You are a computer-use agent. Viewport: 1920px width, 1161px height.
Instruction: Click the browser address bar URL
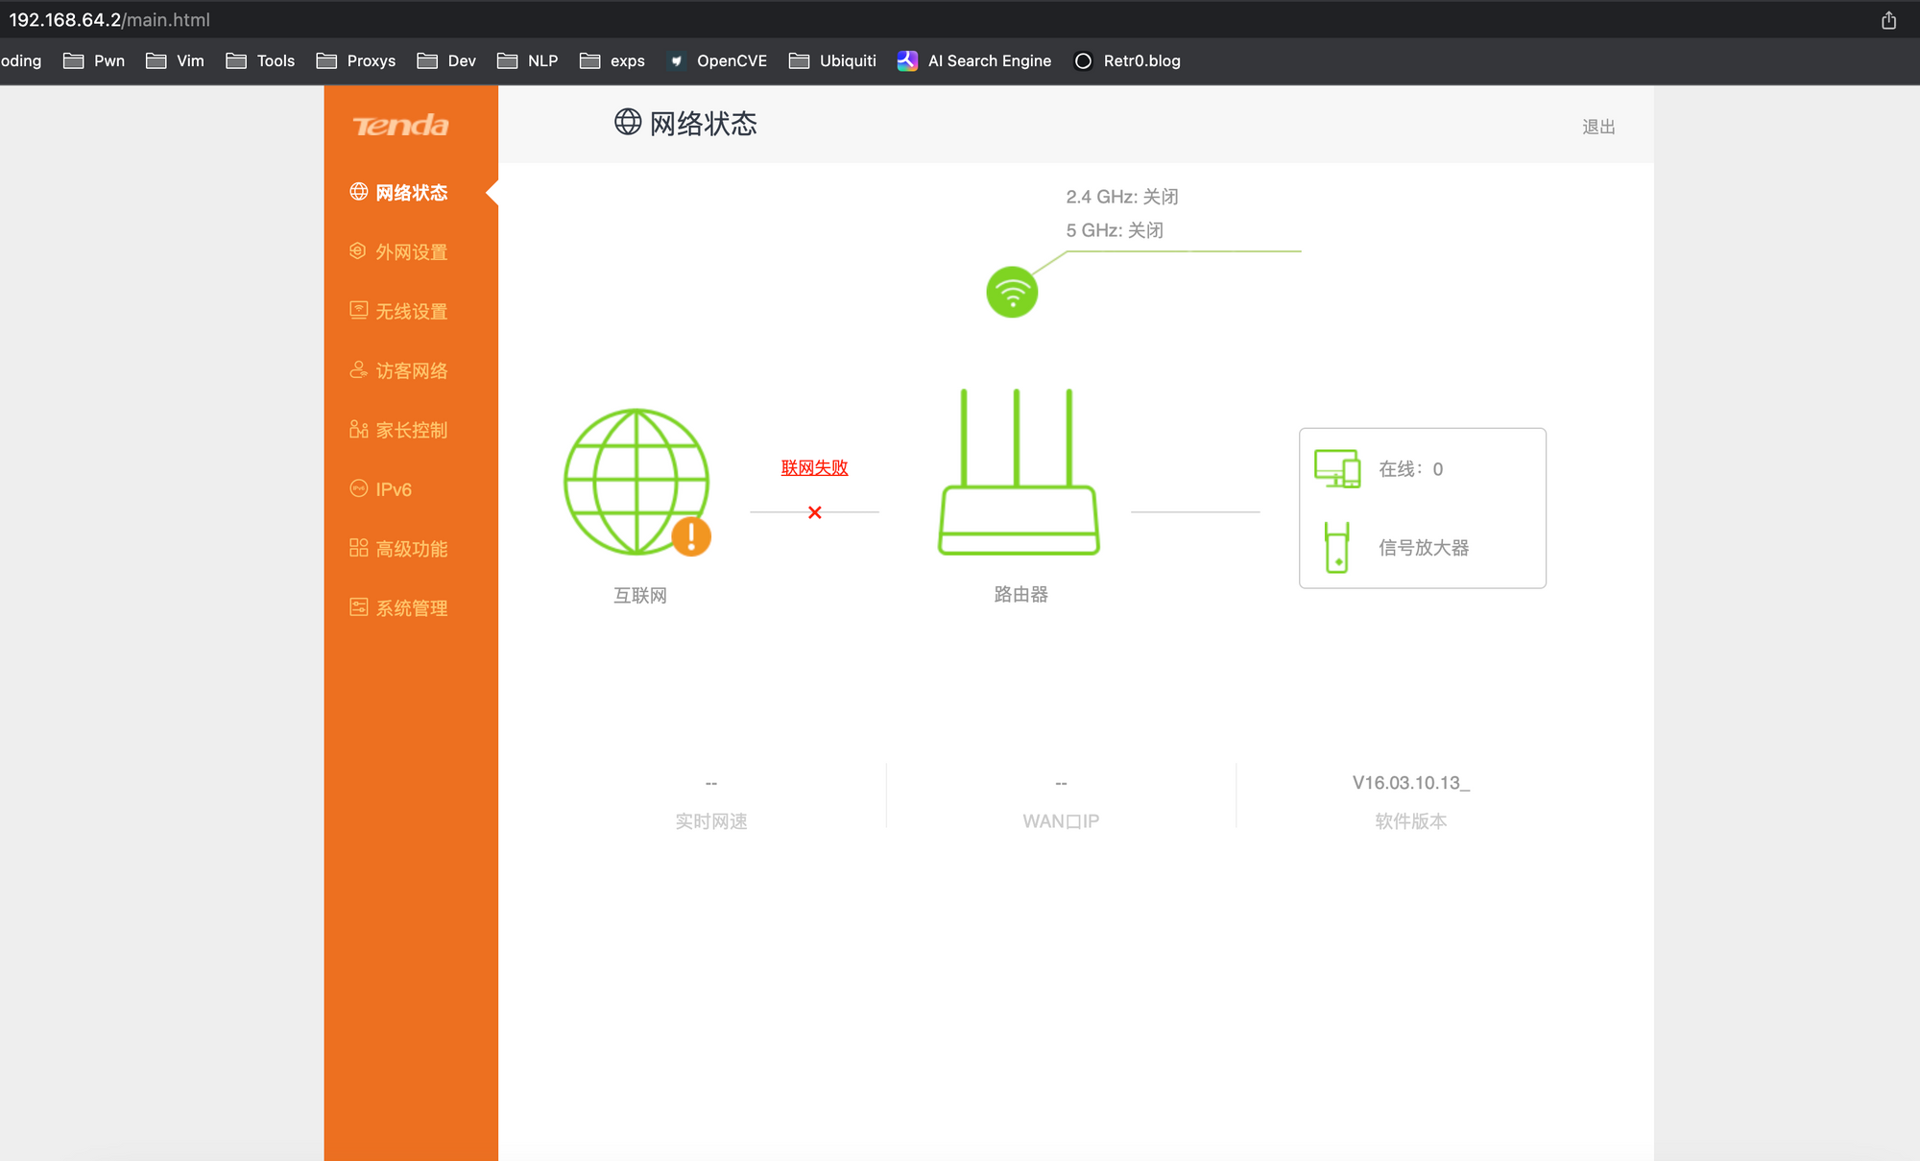point(109,20)
